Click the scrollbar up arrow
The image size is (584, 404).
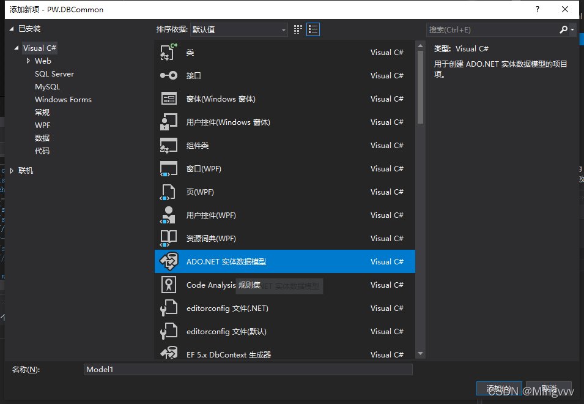point(420,46)
